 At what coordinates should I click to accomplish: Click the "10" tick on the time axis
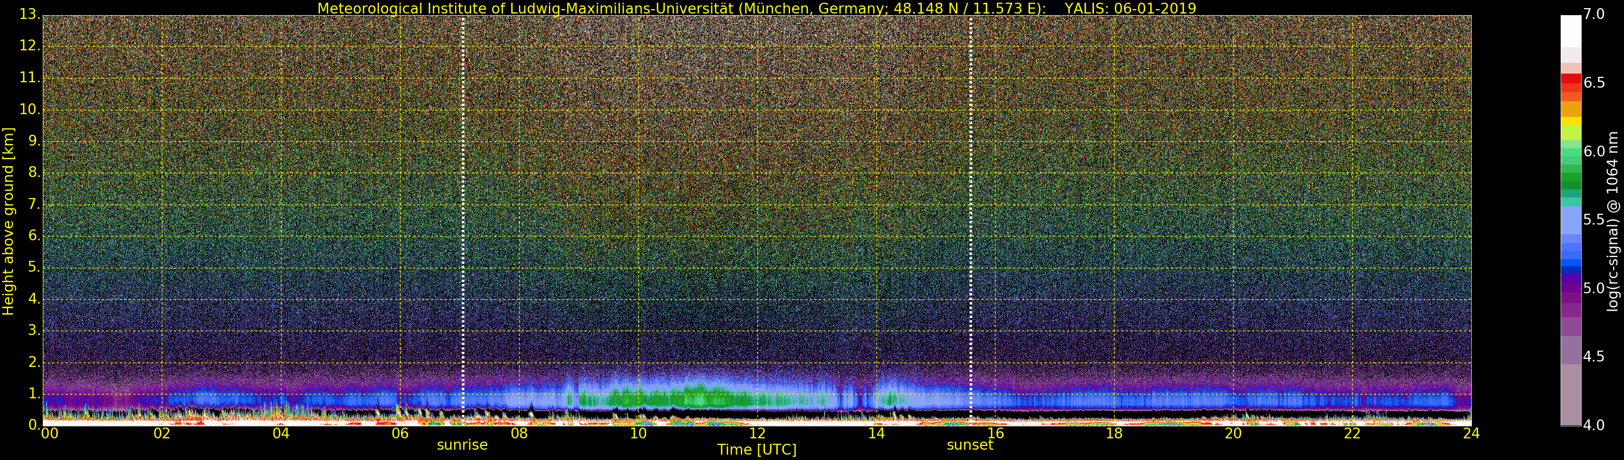coord(638,433)
